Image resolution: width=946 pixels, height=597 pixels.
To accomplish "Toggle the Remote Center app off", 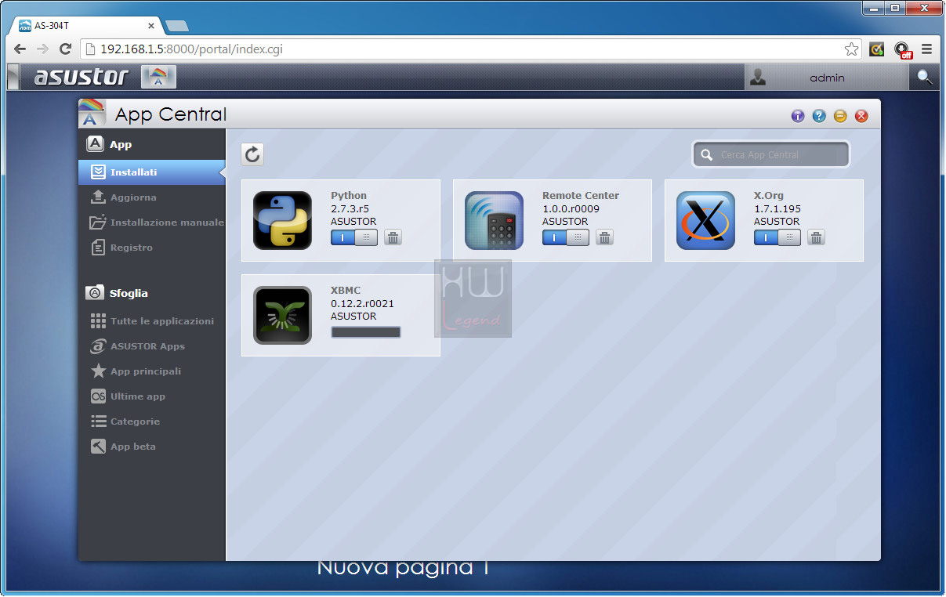I will coord(566,237).
